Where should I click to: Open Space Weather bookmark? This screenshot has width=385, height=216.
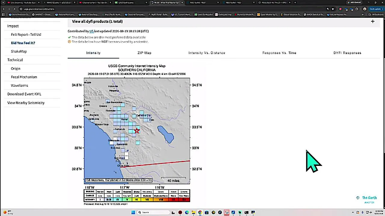tap(268, 14)
